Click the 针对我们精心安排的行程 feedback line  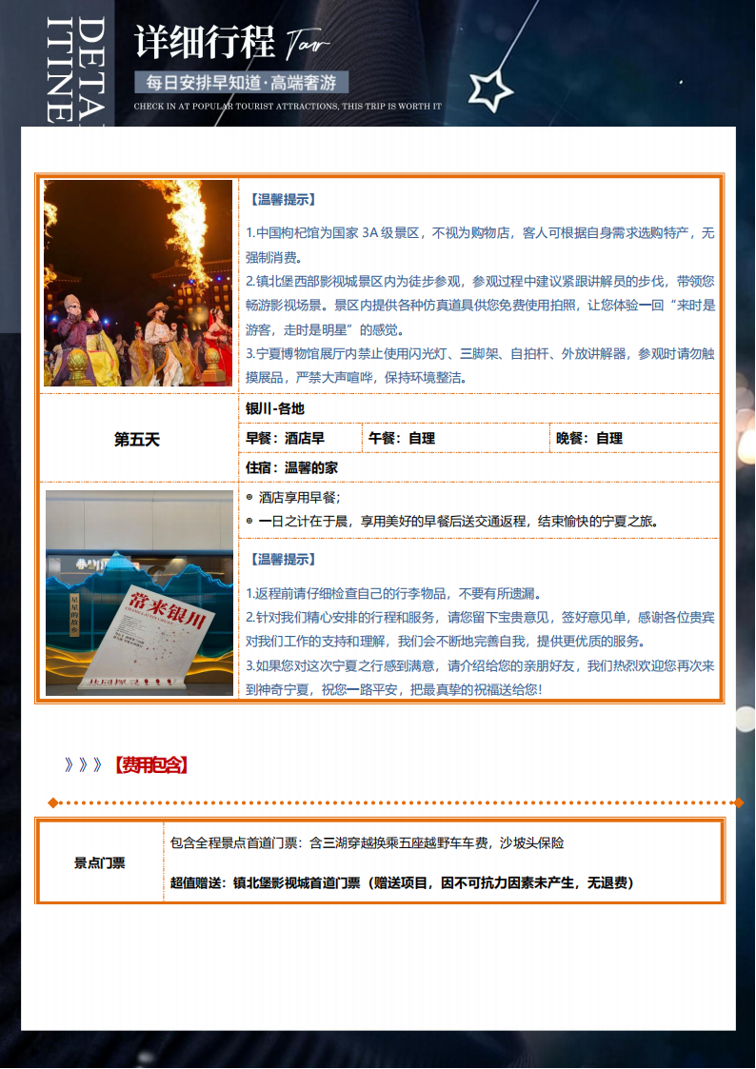click(480, 629)
